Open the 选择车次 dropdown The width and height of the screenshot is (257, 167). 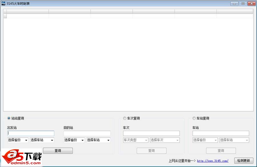(165, 140)
